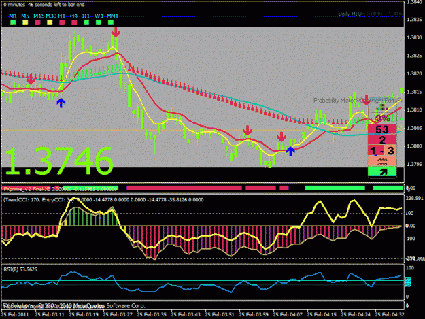The width and height of the screenshot is (425, 319).
Task: Click the 9% probability value
Action: tap(382, 118)
